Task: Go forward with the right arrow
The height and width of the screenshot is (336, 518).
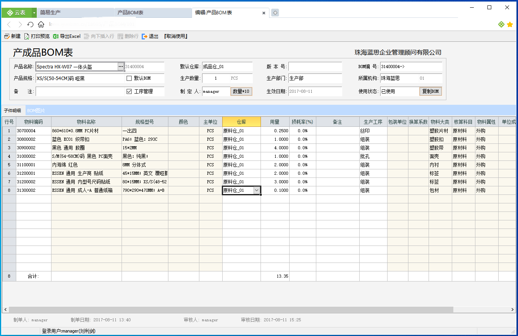Action: (20, 24)
